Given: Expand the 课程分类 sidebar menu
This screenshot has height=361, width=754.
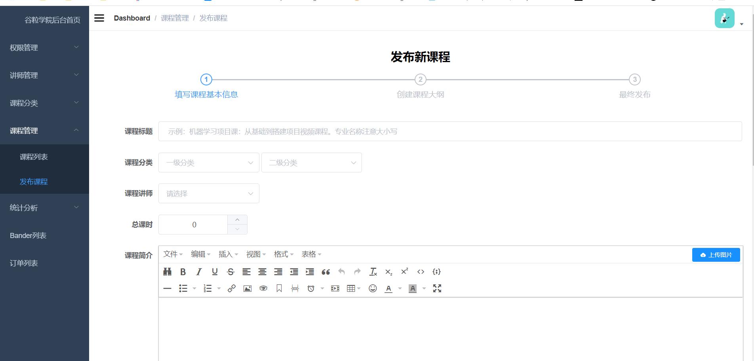Looking at the screenshot, I should coord(44,103).
